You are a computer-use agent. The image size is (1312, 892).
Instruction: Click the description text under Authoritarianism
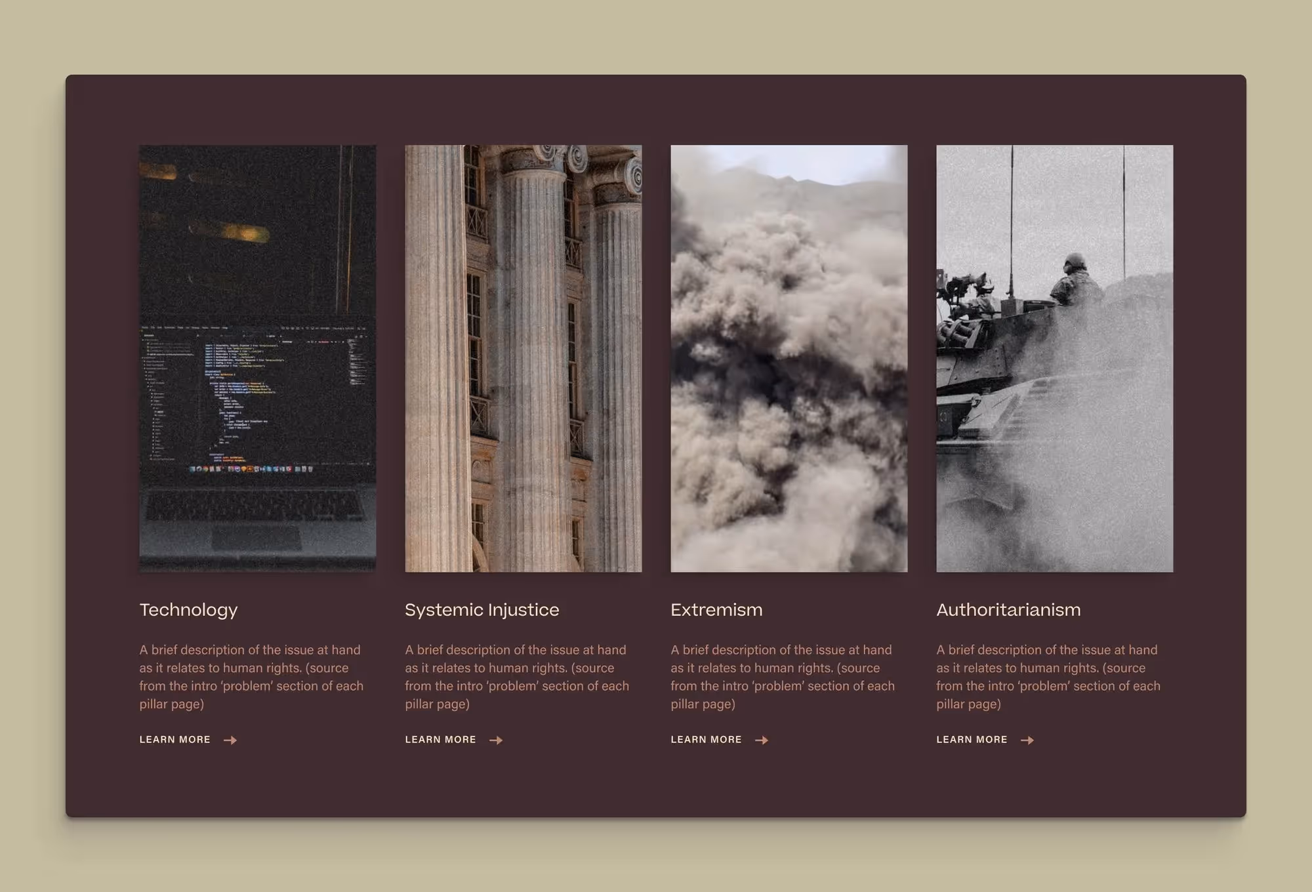click(1048, 676)
